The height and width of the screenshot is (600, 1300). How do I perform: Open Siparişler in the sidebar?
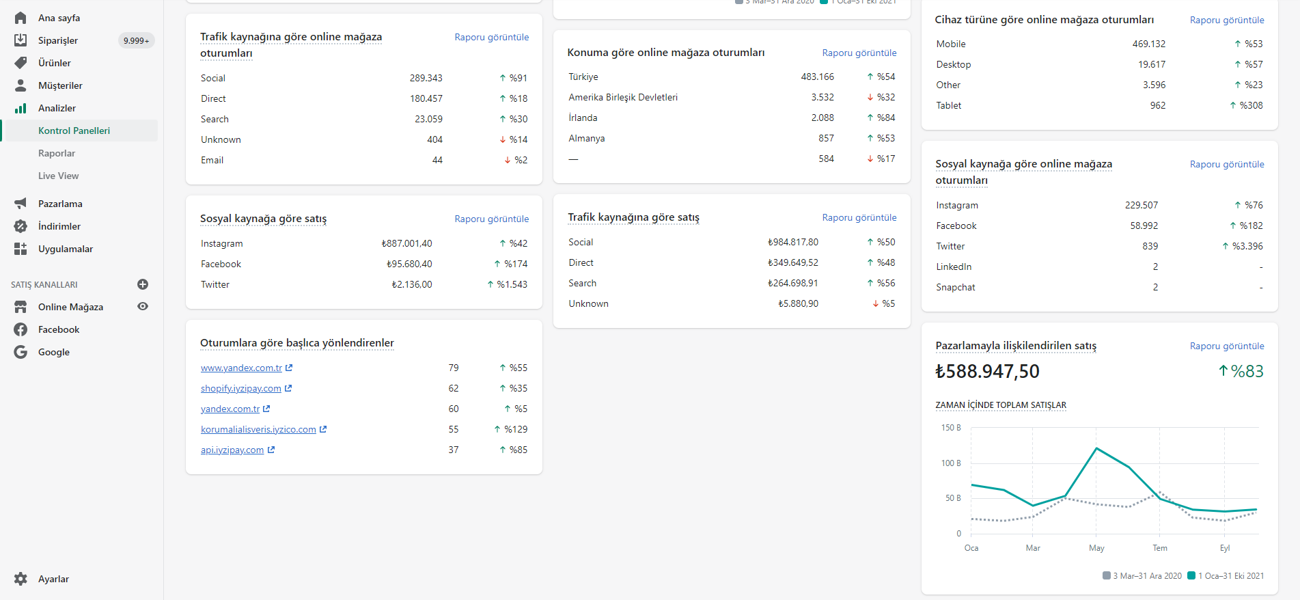58,40
